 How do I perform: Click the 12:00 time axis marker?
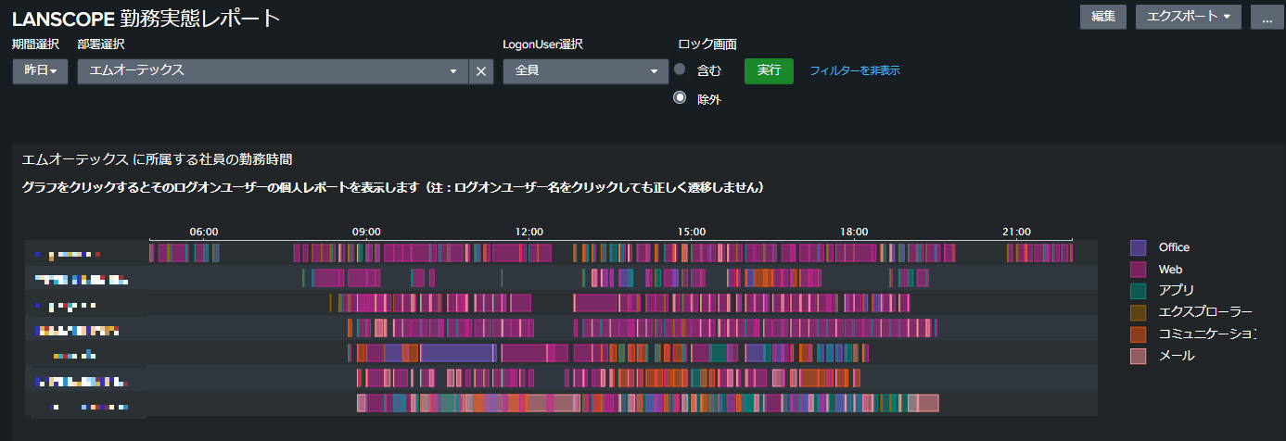click(528, 232)
